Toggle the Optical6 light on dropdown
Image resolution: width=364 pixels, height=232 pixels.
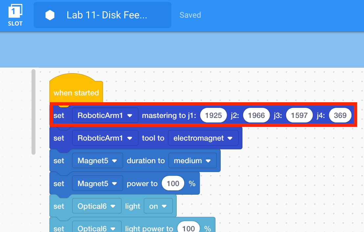click(158, 206)
